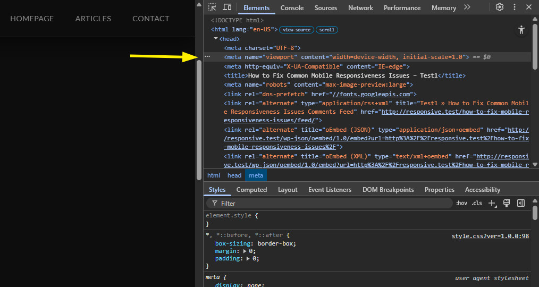
Task: Open the DOM Breakpoints subtab
Action: [x=388, y=190]
